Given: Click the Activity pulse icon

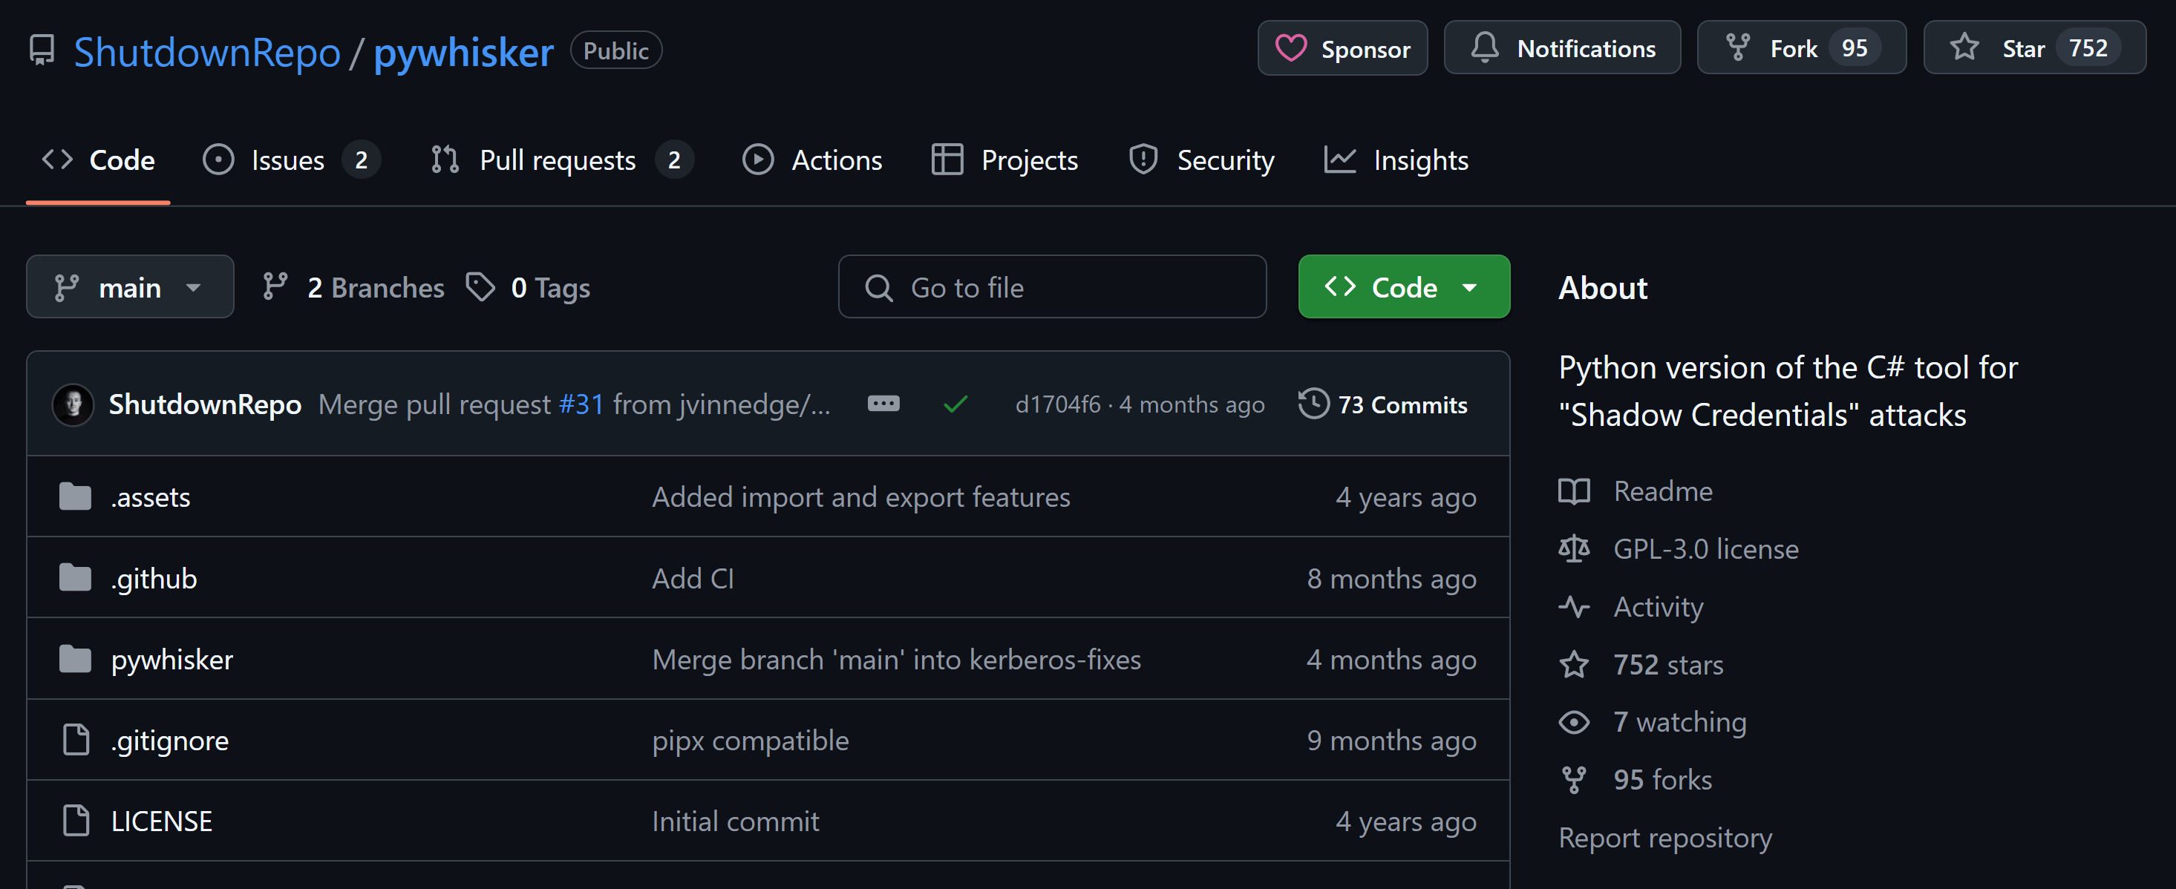Looking at the screenshot, I should point(1574,606).
